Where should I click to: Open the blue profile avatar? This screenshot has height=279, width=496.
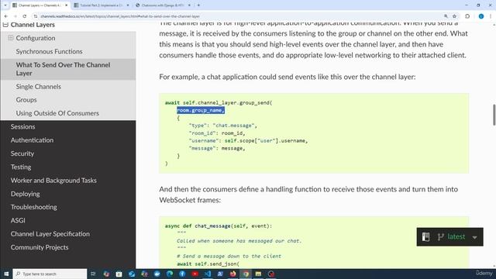click(481, 16)
